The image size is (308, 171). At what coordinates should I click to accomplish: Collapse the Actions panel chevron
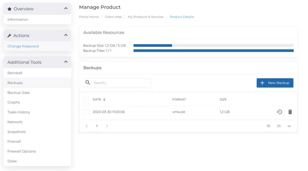[x=66, y=35]
